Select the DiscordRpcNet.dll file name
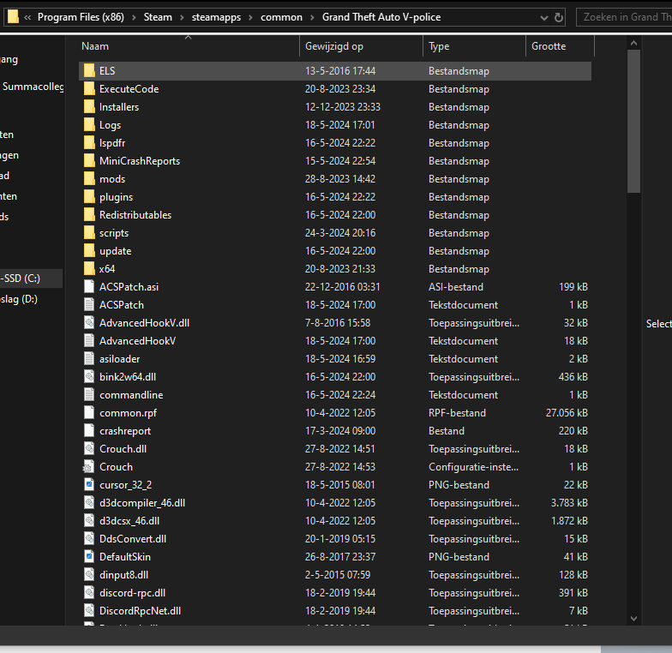 (141, 610)
